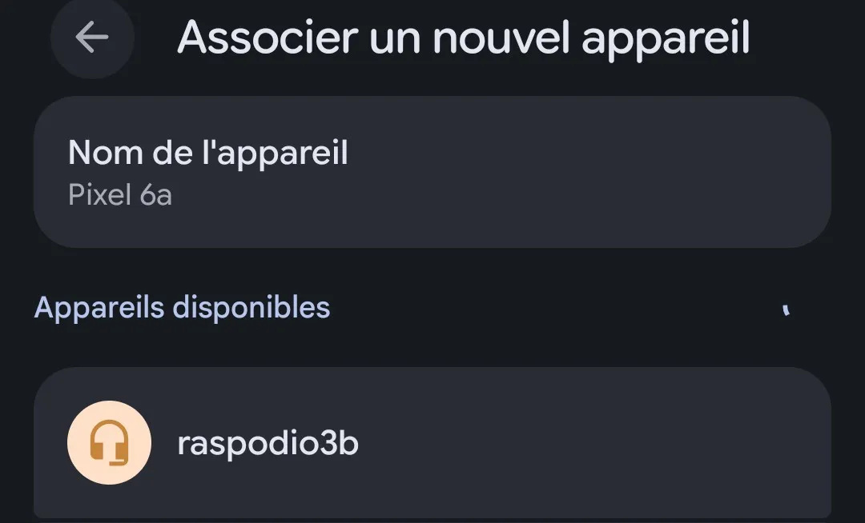This screenshot has width=865, height=523.
Task: Click the orange headset icon
Action: [x=109, y=443]
